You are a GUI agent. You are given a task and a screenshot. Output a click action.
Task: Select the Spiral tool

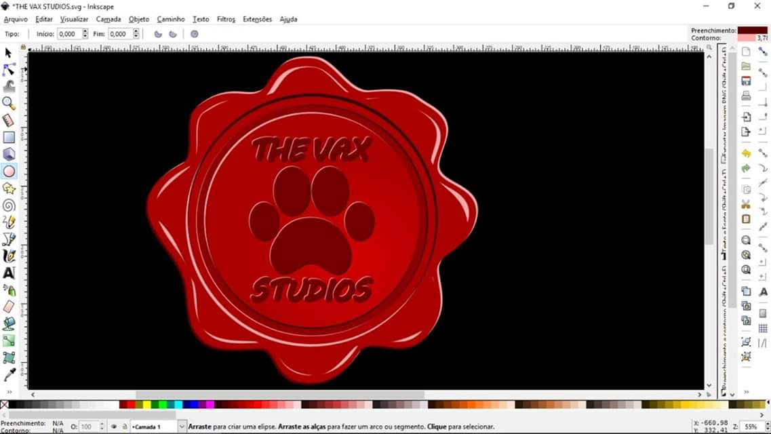click(8, 205)
